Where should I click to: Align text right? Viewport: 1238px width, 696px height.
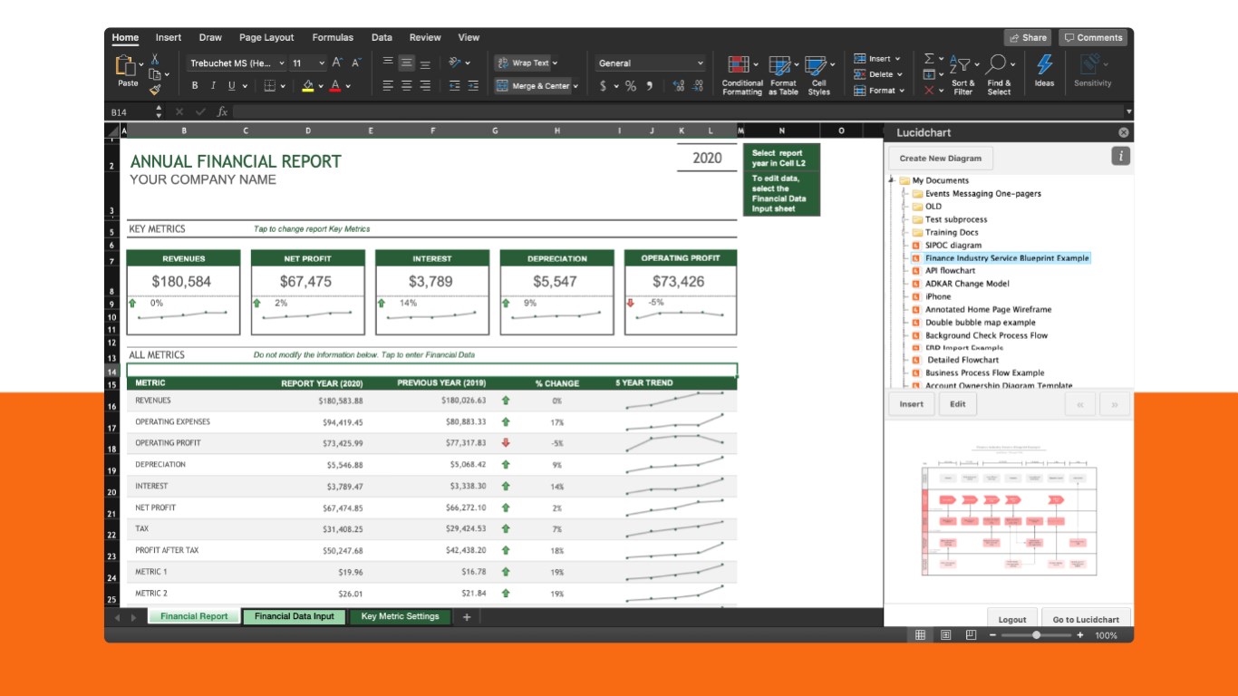click(x=425, y=85)
